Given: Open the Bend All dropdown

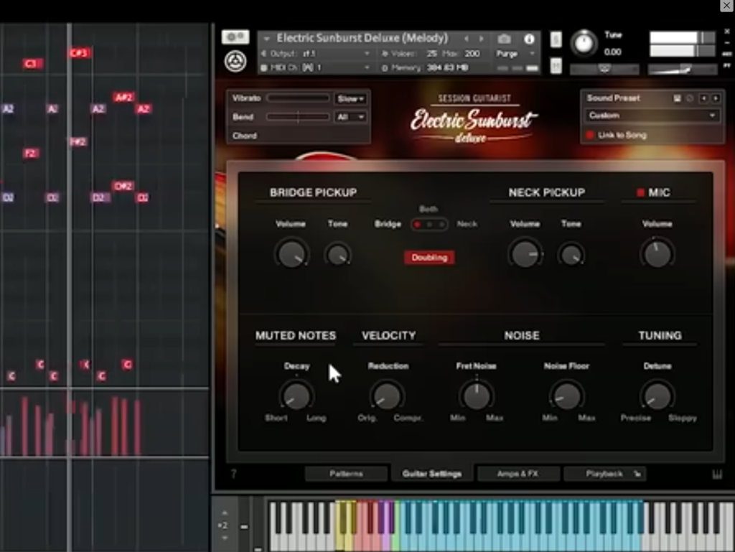Looking at the screenshot, I should coord(350,117).
